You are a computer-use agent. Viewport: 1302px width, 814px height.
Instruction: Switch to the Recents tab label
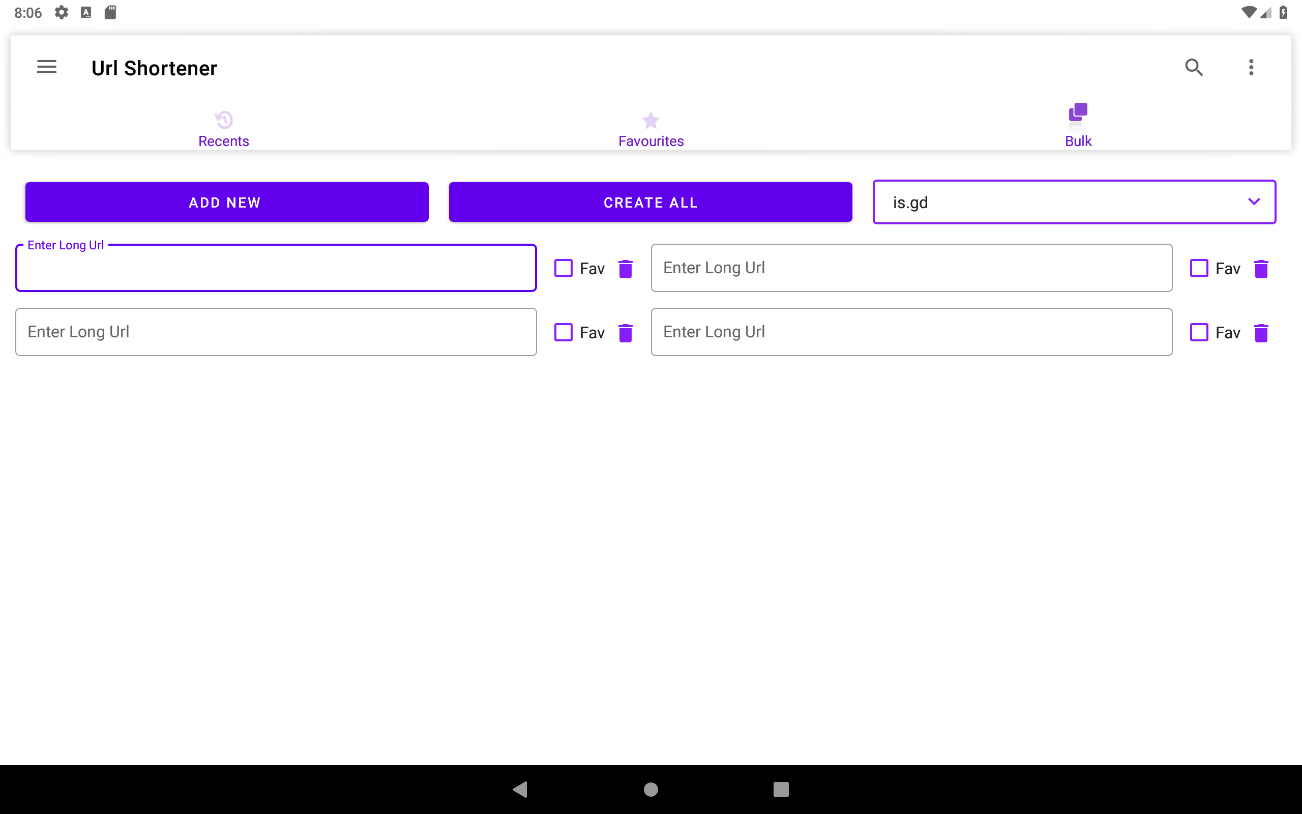224,141
